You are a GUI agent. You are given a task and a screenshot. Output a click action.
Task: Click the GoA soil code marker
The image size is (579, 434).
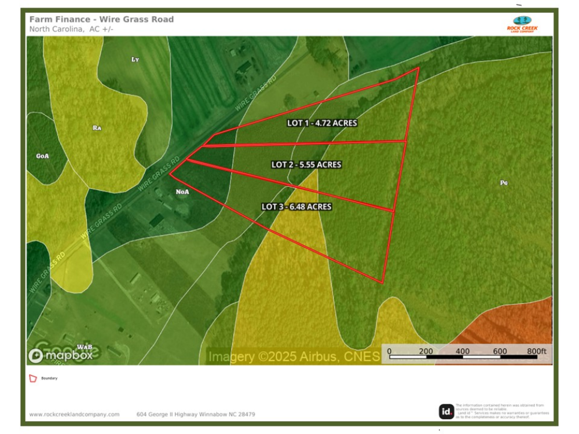42,155
